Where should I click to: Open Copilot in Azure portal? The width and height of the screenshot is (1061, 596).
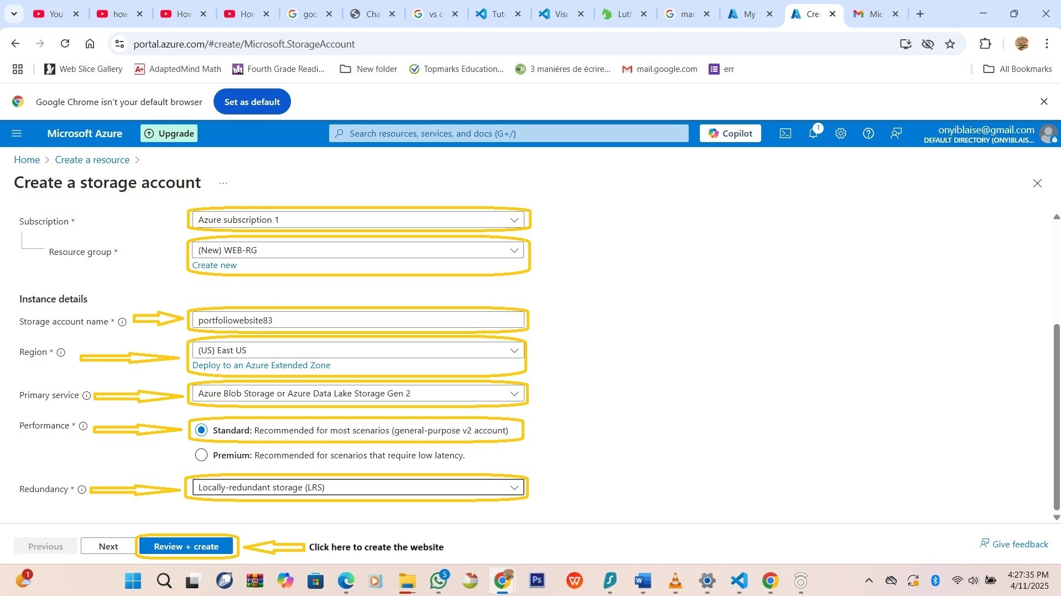[730, 133]
